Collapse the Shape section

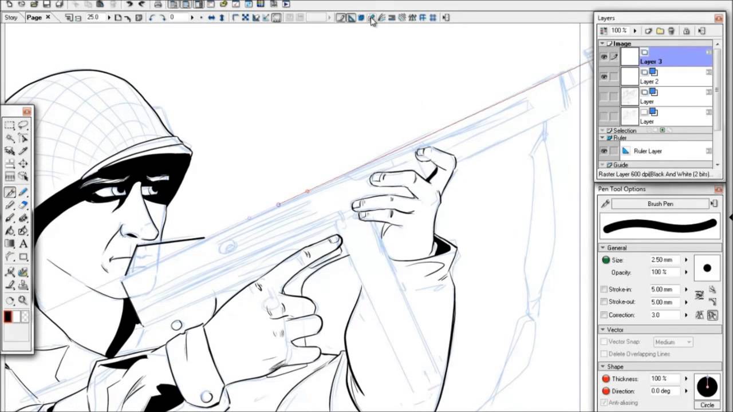(602, 367)
